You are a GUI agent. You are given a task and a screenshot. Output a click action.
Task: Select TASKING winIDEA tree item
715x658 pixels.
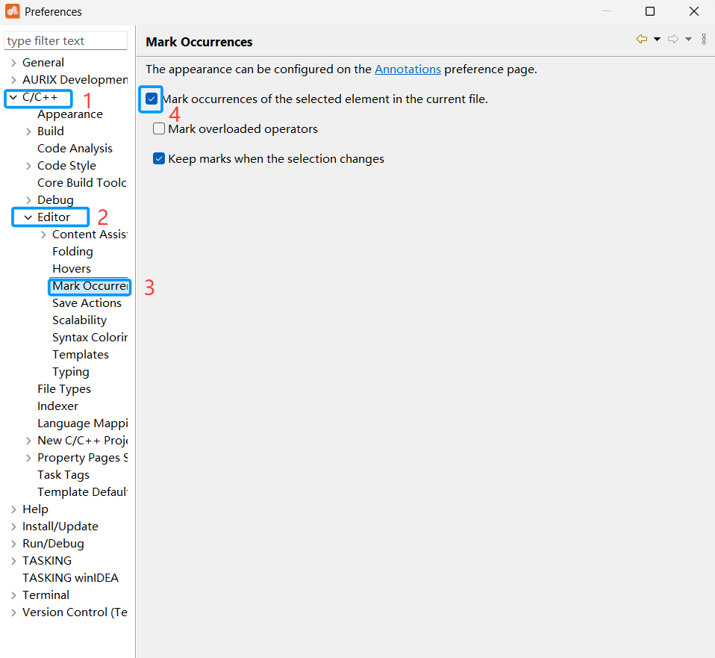(70, 577)
